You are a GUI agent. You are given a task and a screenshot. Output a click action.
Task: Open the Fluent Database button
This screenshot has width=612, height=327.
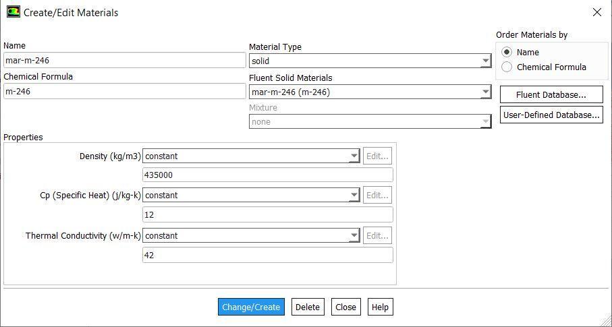pyautogui.click(x=551, y=95)
